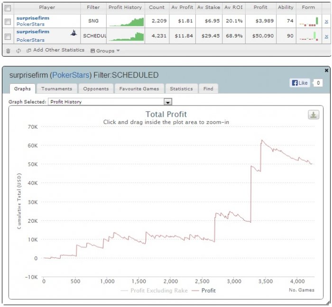Click the shark icon next to surprisefirm
Viewport: 332px width, 307px height.
point(74,33)
